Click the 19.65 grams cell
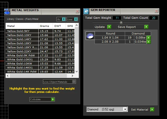The image size is (167, 119). tap(45, 72)
